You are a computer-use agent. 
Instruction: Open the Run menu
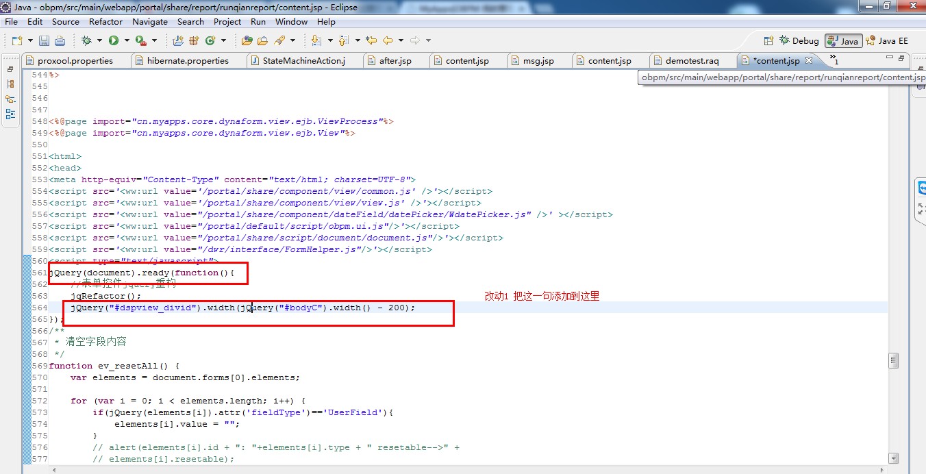pyautogui.click(x=258, y=21)
